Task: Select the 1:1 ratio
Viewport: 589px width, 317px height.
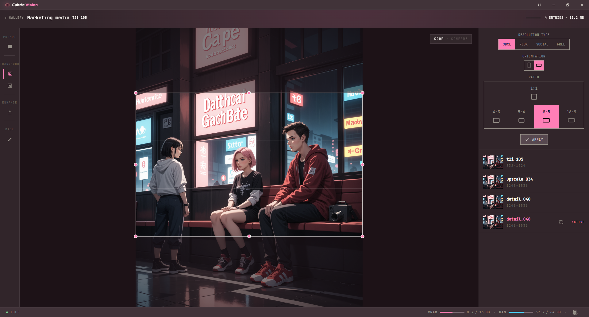Action: [534, 93]
